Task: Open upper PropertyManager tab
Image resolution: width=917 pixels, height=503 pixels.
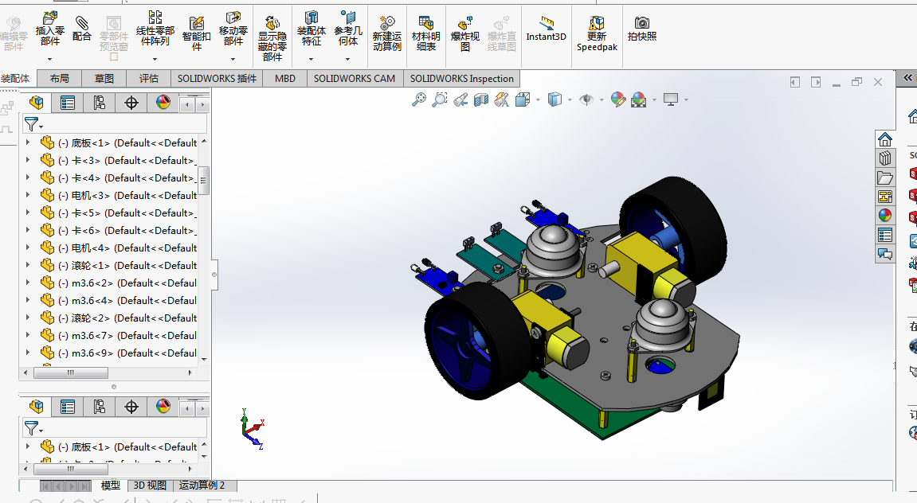Action: pos(68,103)
